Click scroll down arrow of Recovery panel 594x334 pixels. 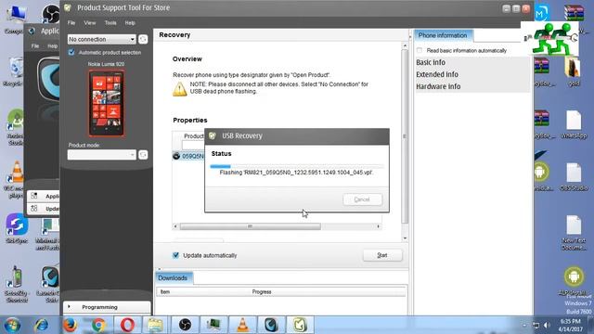405,238
